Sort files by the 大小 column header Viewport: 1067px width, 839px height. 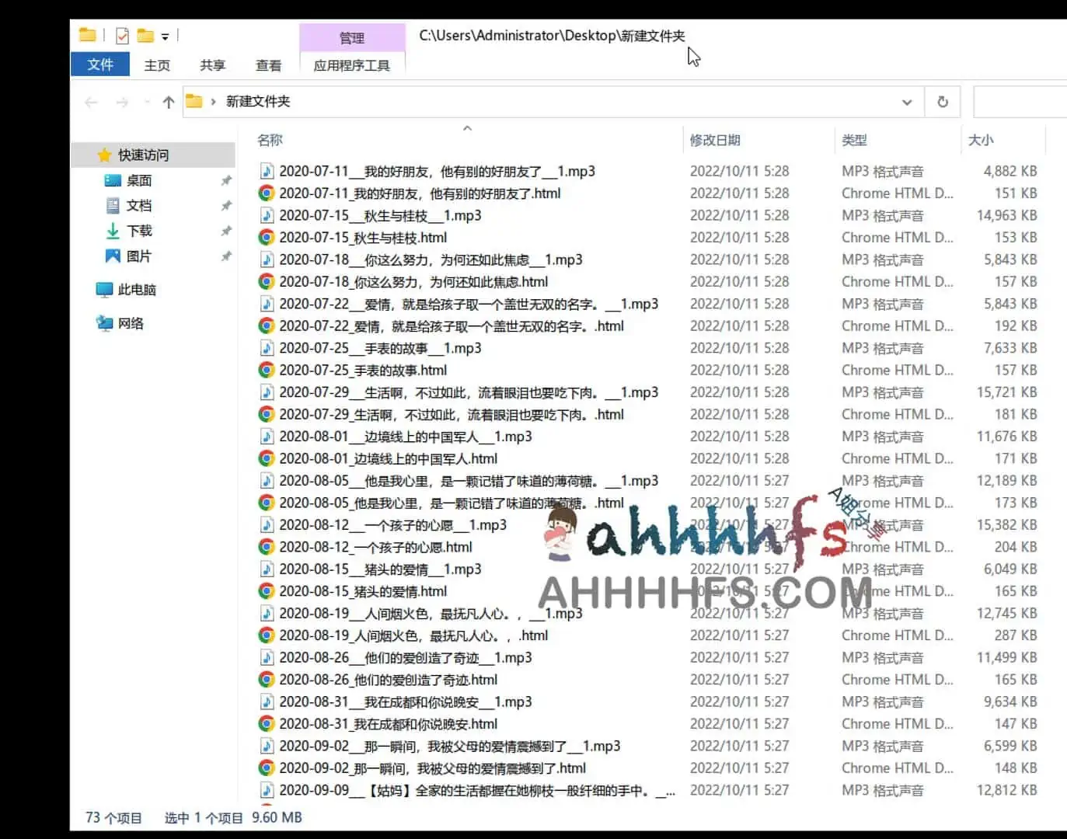pyautogui.click(x=982, y=141)
